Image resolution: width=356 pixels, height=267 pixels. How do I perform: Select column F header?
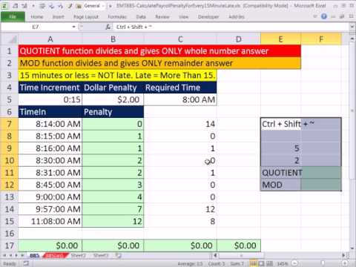point(321,39)
